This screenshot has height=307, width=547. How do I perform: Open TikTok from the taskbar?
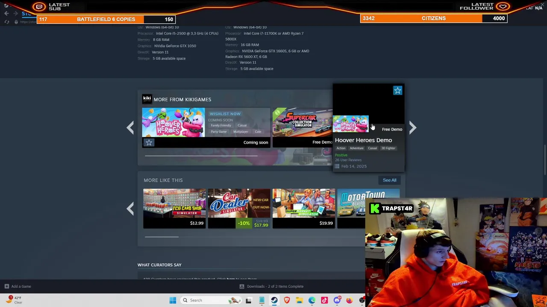click(324, 300)
